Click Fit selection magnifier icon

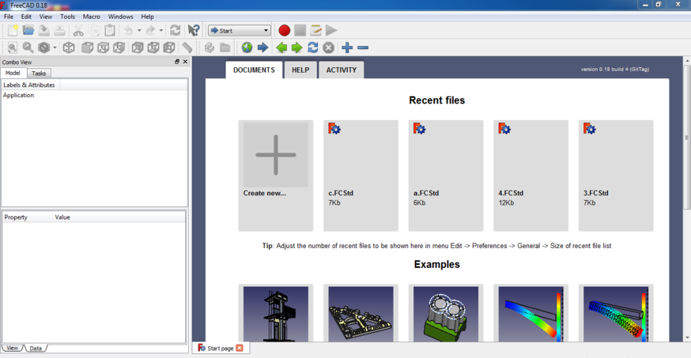point(28,47)
